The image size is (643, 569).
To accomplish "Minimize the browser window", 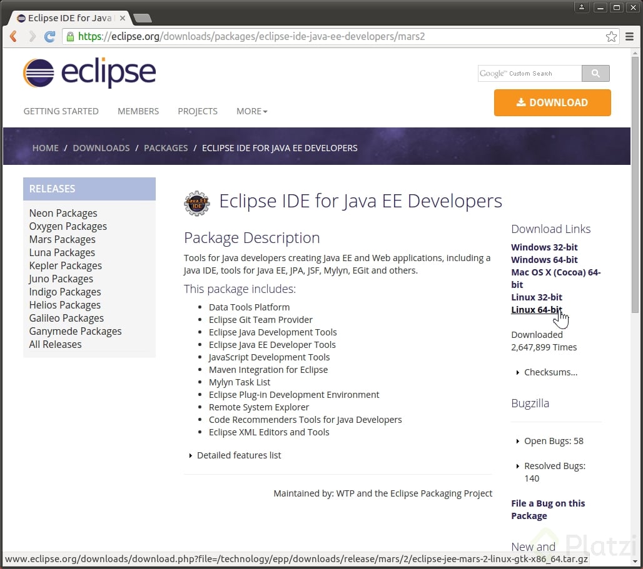I will point(600,7).
